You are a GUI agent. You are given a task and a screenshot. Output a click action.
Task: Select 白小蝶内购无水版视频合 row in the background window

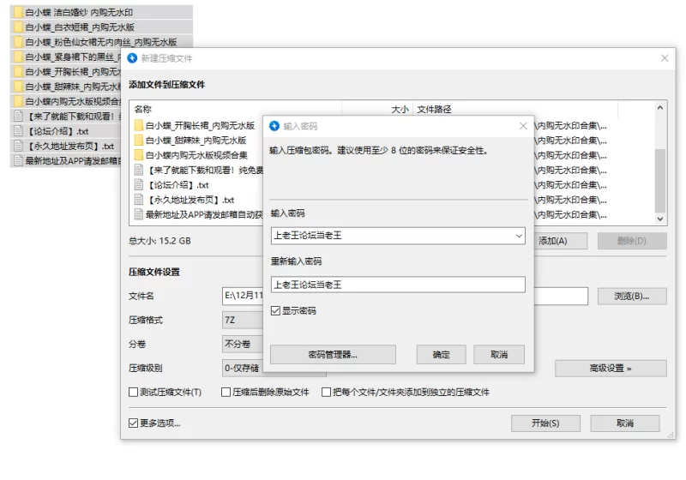66,101
